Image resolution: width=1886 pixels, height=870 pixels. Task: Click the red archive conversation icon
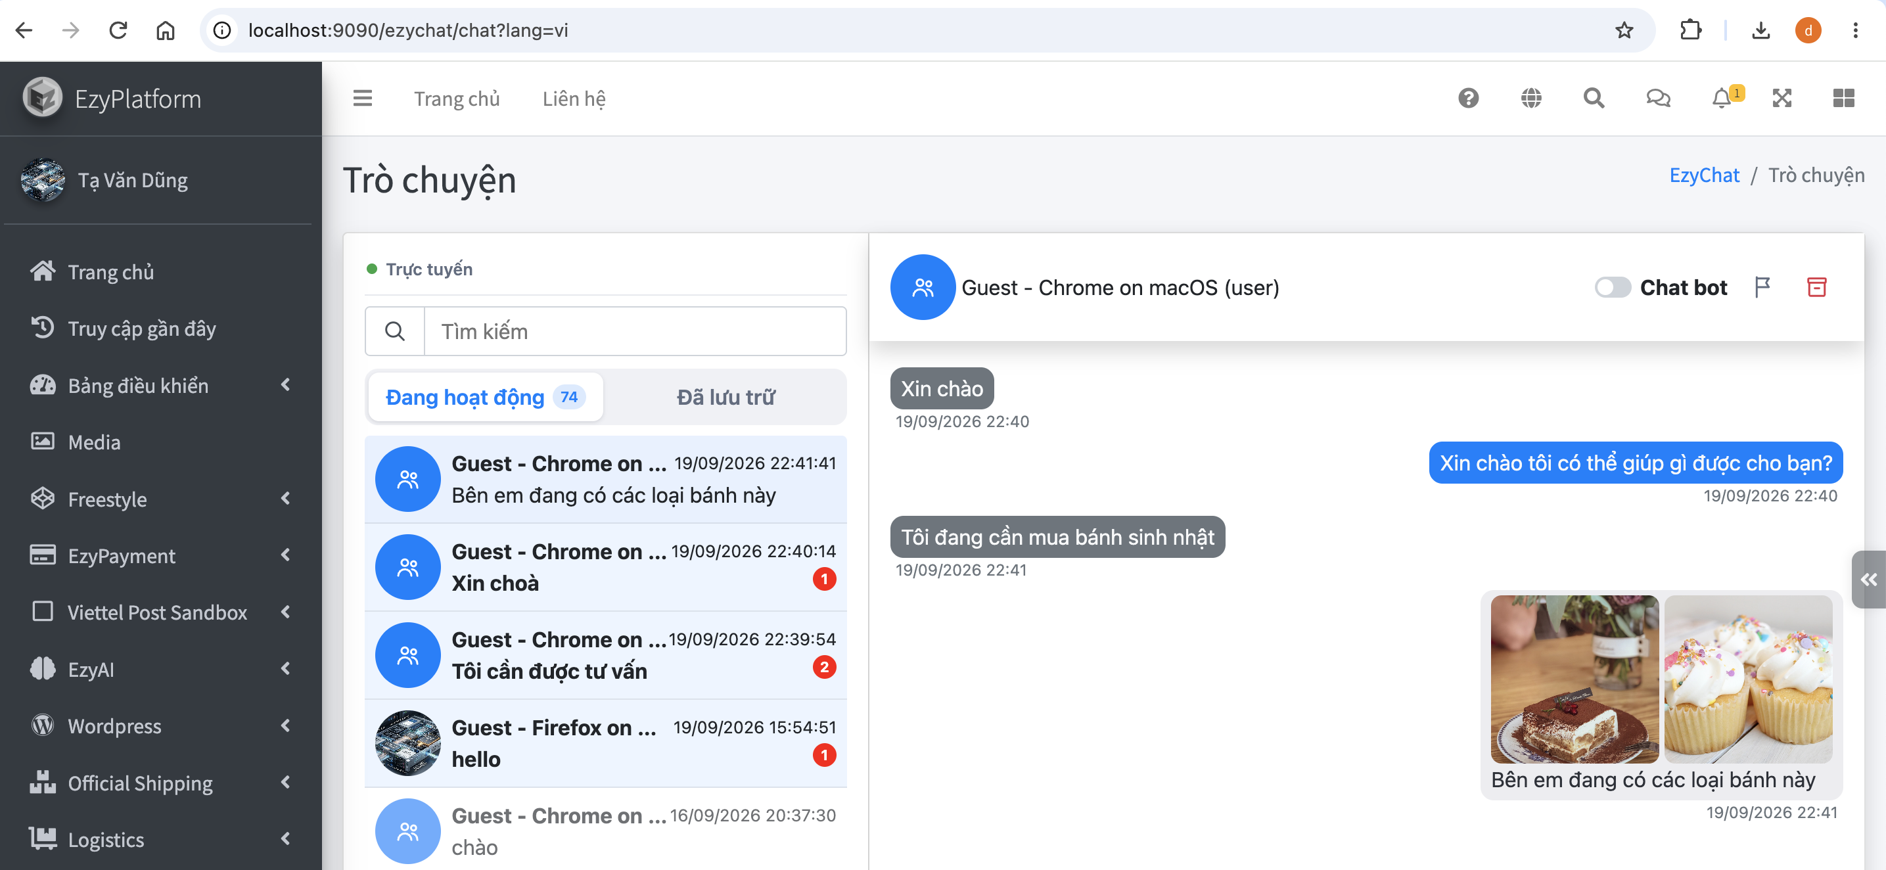tap(1816, 287)
